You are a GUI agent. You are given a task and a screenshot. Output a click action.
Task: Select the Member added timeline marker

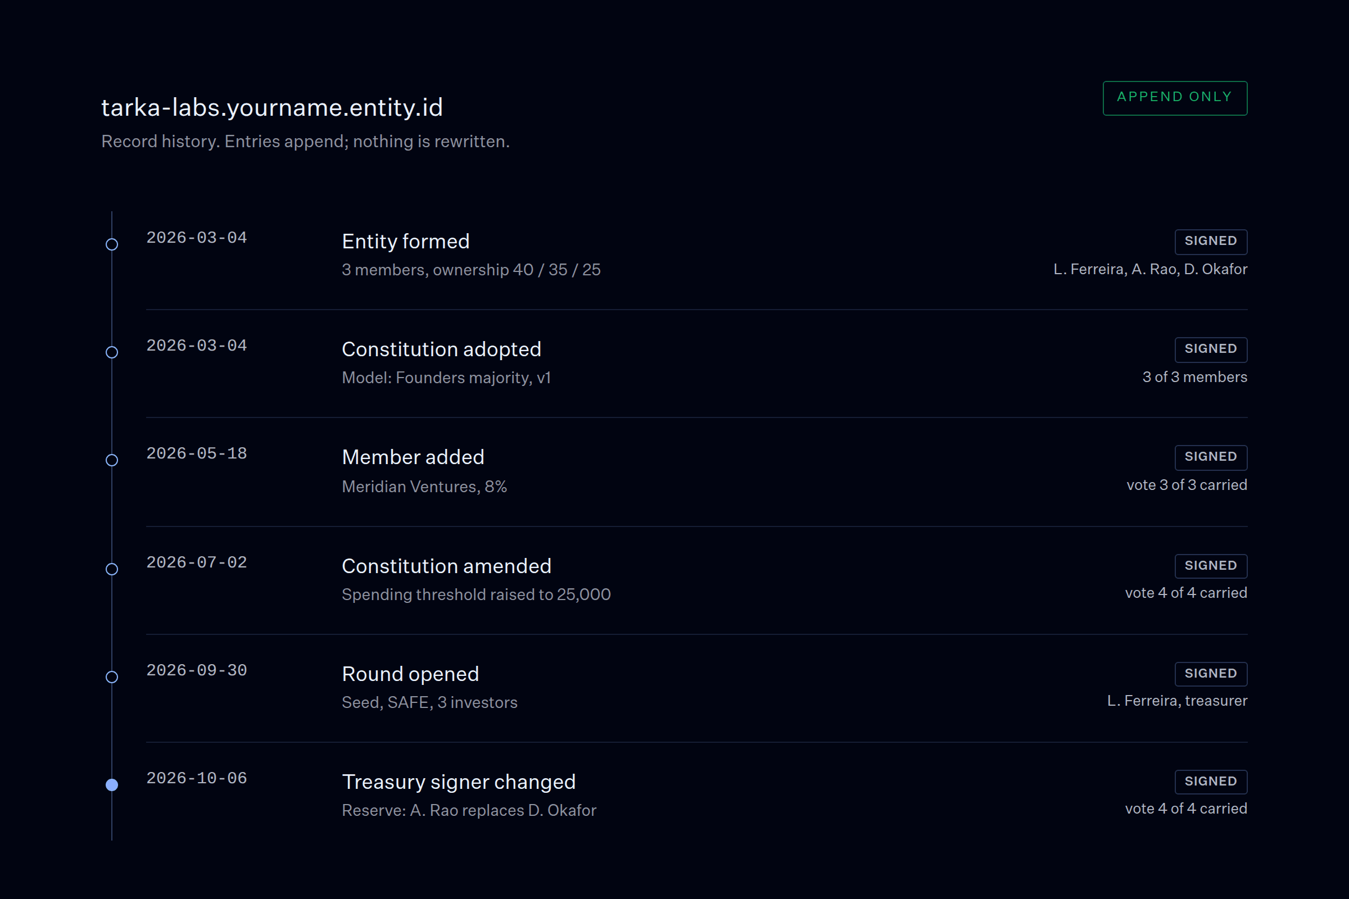(112, 460)
